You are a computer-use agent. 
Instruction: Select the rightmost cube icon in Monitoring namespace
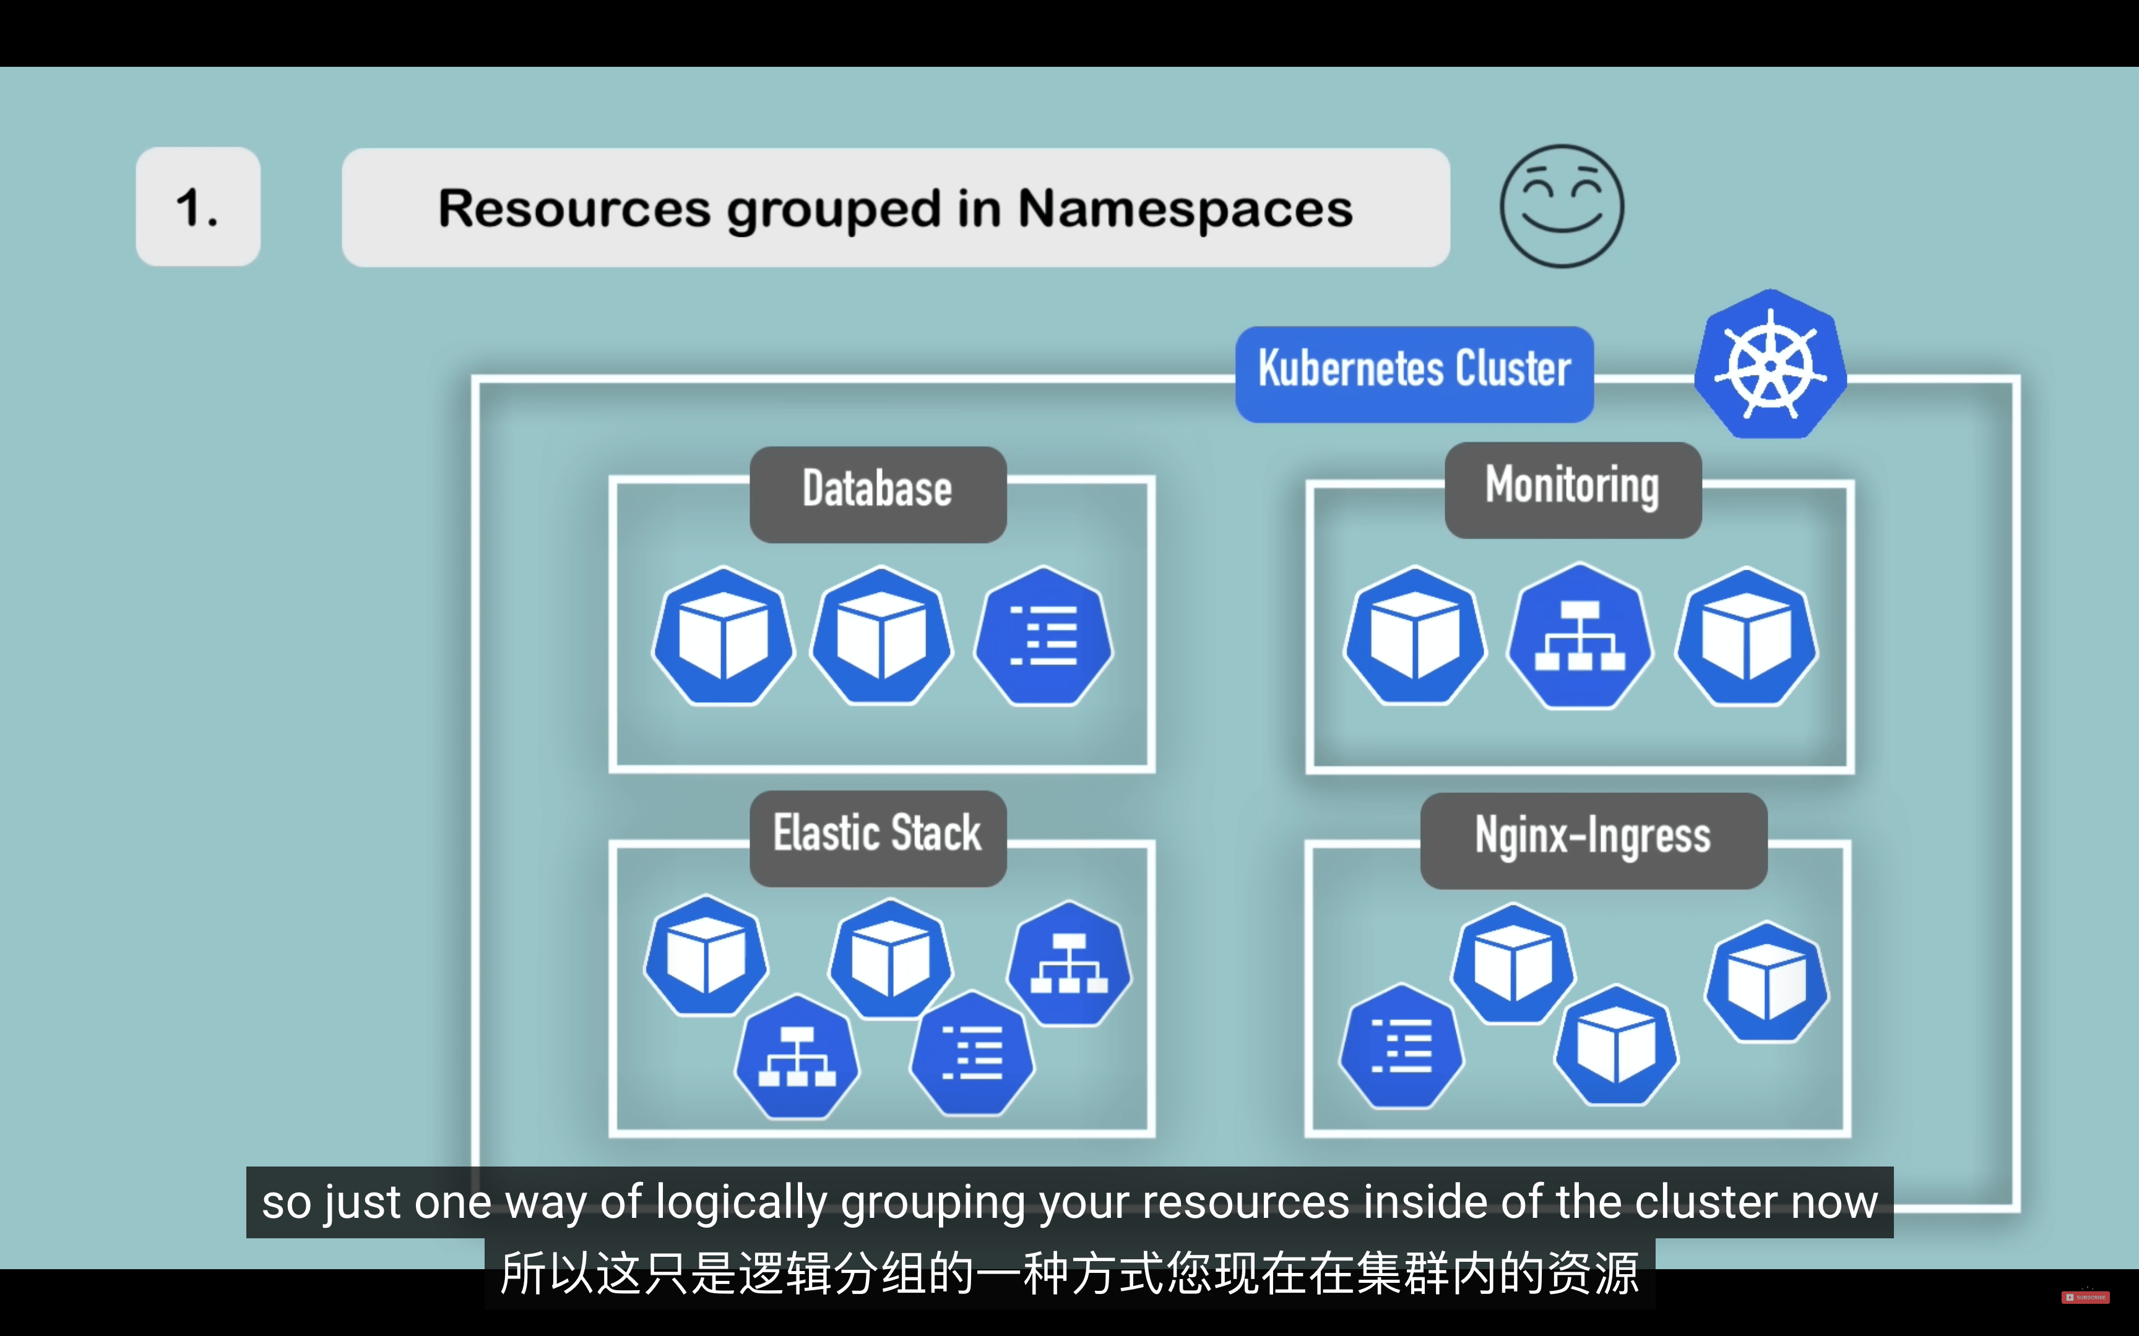[x=1747, y=636]
